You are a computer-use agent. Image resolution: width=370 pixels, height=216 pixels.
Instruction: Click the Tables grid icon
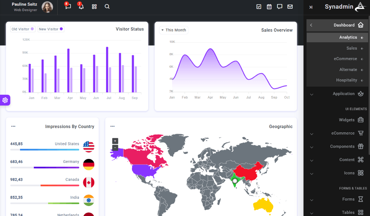(x=361, y=213)
